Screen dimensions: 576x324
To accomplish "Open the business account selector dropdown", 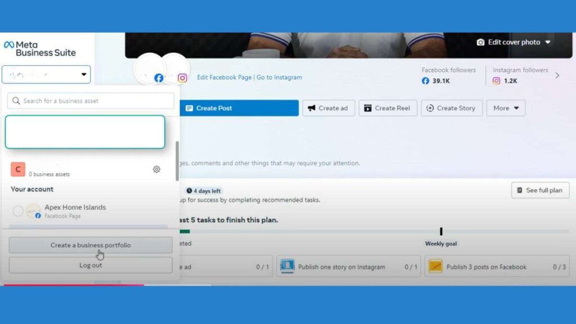I will [x=46, y=75].
